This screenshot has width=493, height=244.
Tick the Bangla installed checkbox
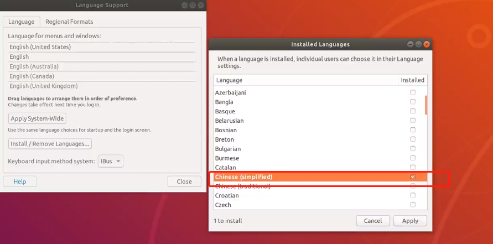413,102
